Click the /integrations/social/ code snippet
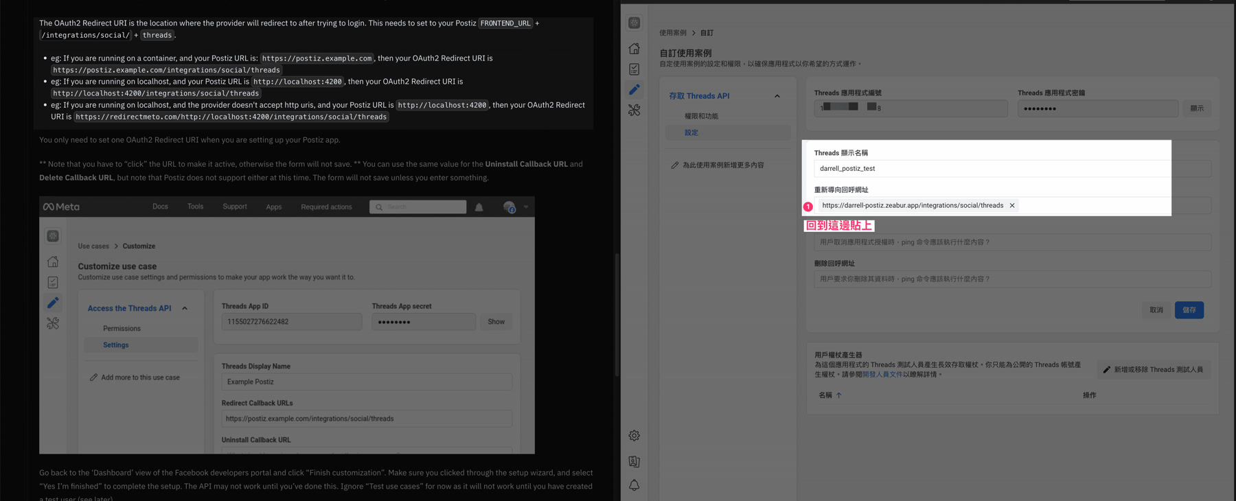 pyautogui.click(x=85, y=35)
